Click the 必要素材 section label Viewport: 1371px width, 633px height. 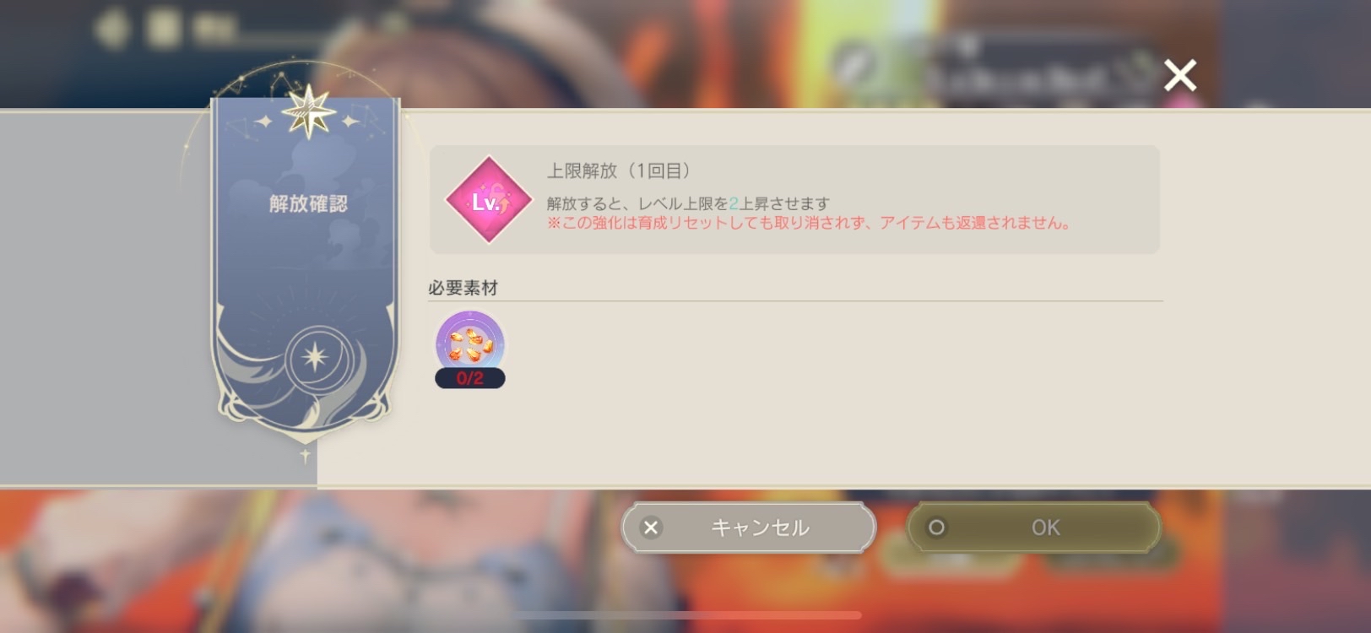[463, 288]
